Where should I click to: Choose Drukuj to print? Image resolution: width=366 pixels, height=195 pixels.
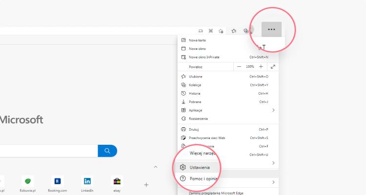(228, 129)
